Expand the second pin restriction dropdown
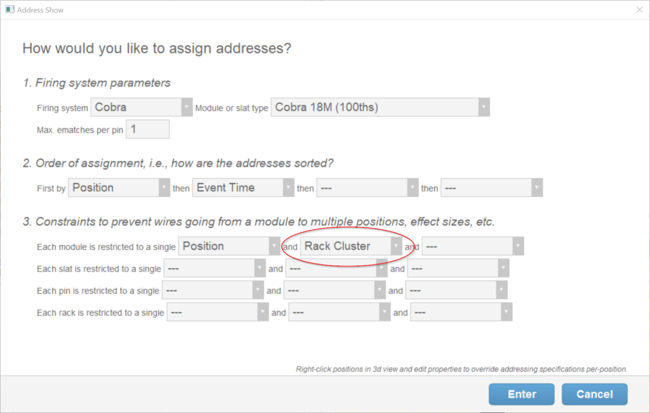The image size is (650, 413). click(335, 291)
